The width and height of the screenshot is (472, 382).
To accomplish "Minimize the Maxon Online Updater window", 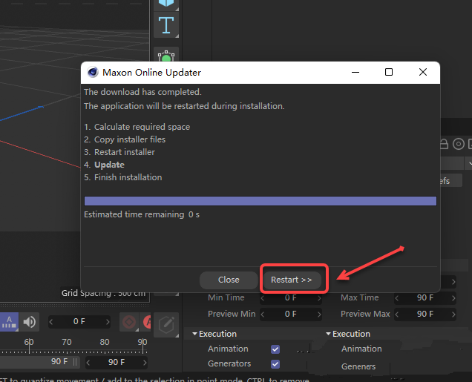I will click(x=355, y=72).
